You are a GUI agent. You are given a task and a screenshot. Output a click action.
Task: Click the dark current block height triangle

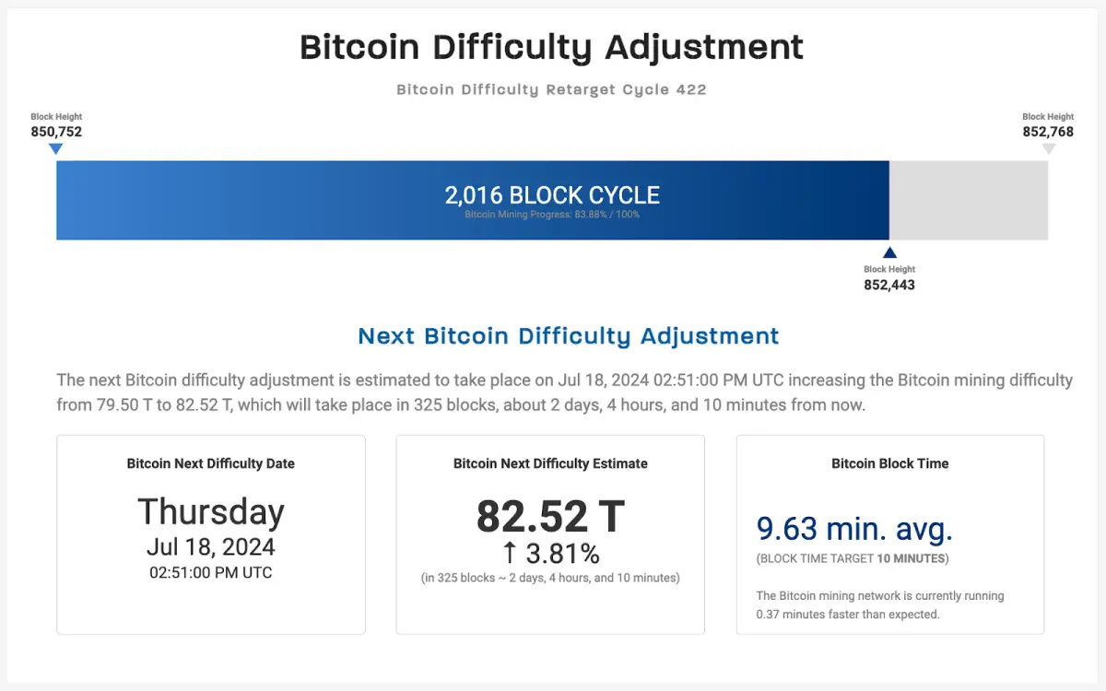click(x=889, y=253)
